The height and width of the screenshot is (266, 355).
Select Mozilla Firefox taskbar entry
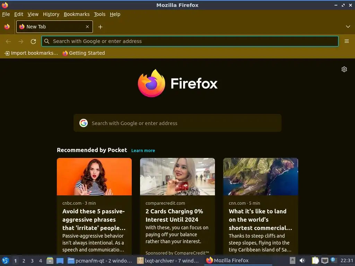click(x=237, y=260)
